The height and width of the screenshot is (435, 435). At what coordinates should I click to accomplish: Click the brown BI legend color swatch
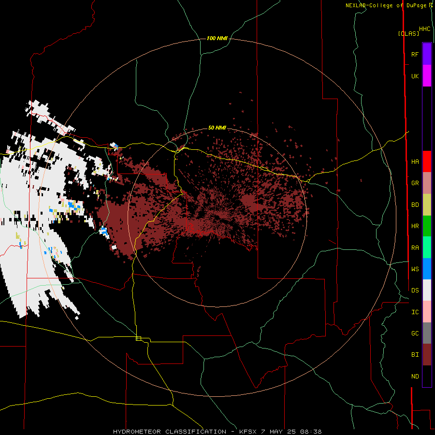427,355
